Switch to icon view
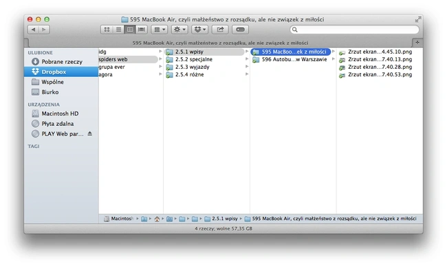Viewport: 447px width, 267px height. (107, 30)
